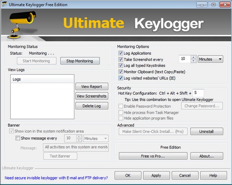232x185 pixels.
Task: Click Test Banner button
Action: point(60,156)
